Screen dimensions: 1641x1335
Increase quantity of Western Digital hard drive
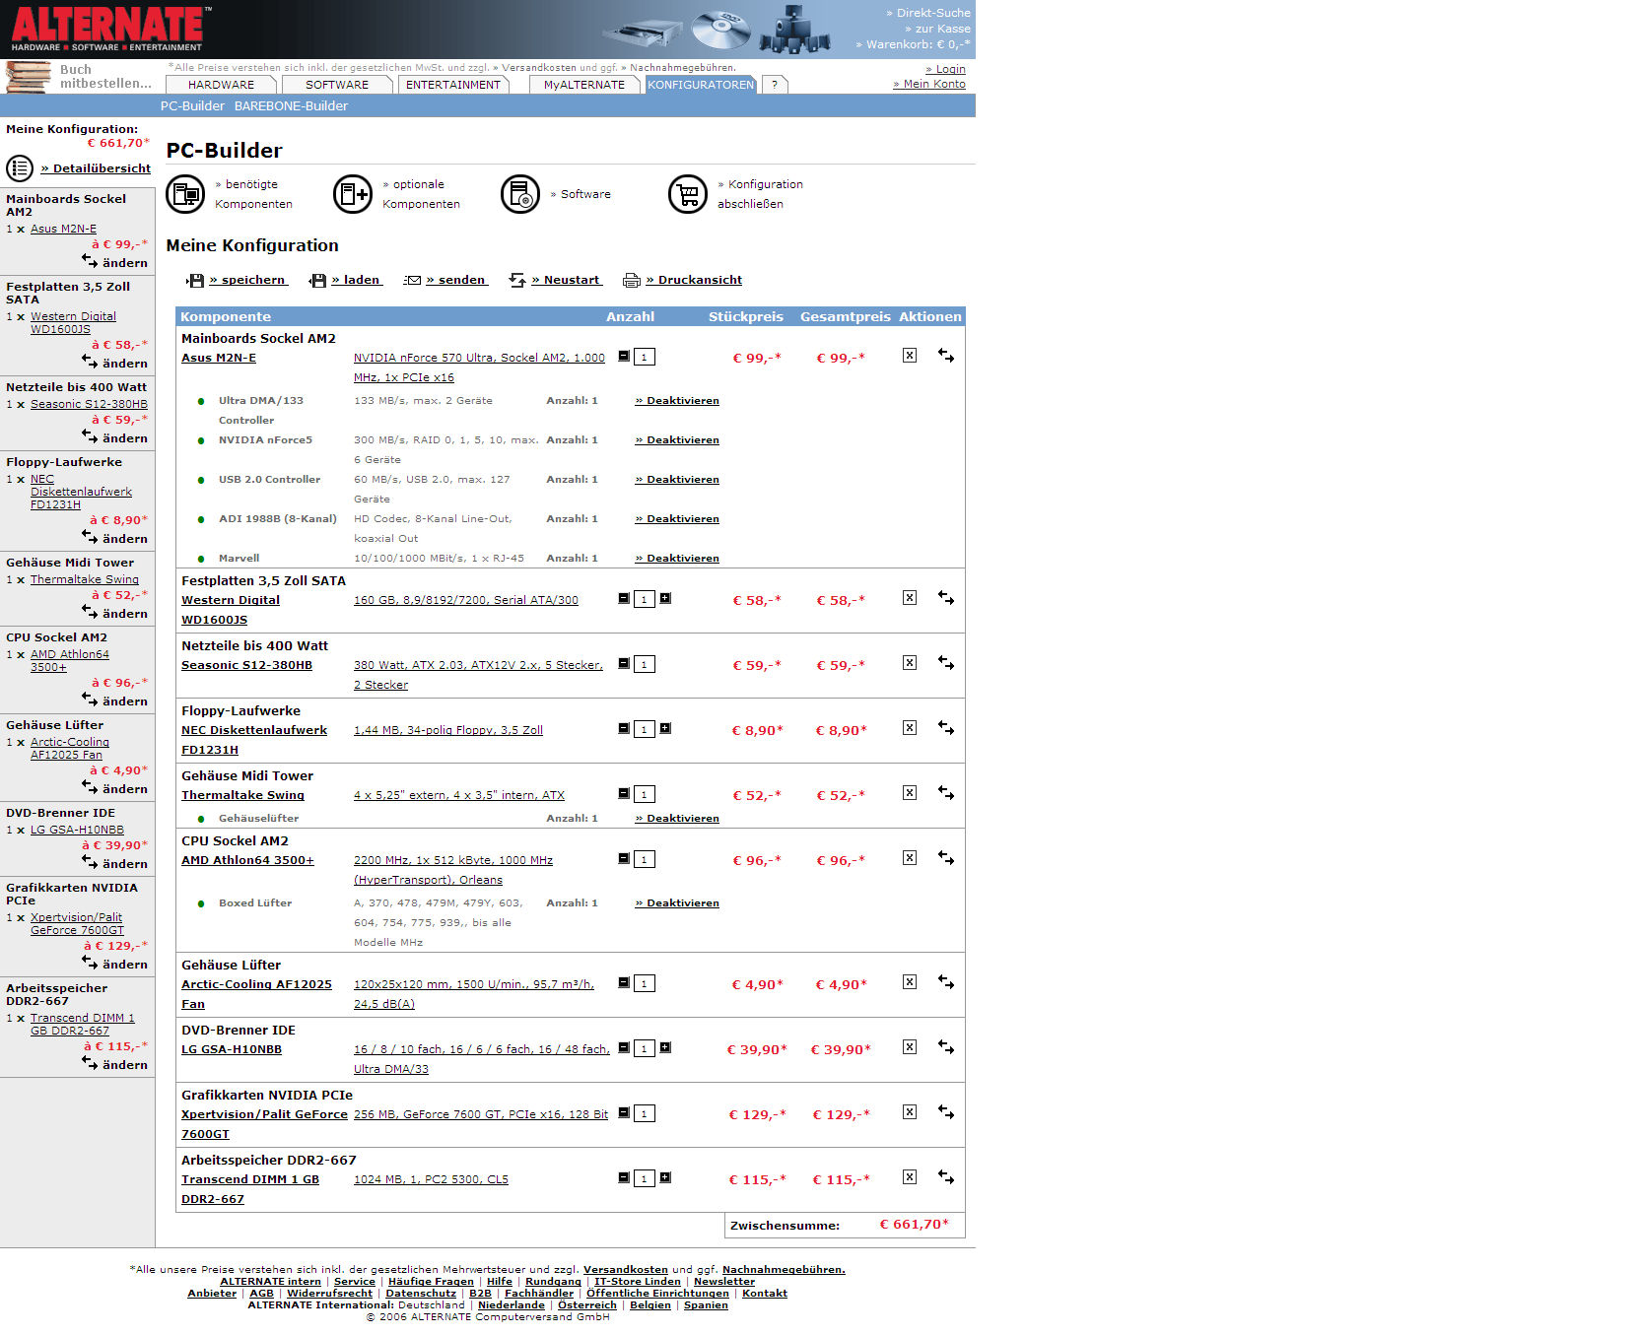pos(665,598)
